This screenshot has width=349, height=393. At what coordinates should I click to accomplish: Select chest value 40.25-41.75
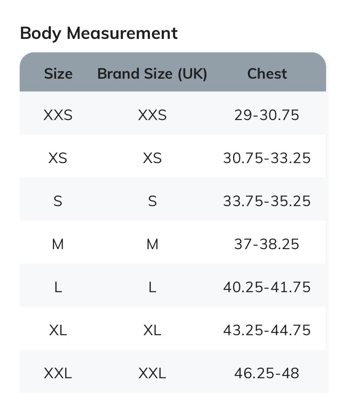coord(267,287)
